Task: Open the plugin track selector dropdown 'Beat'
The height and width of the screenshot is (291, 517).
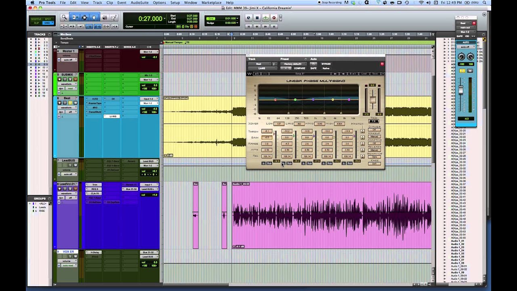Action: coord(259,64)
